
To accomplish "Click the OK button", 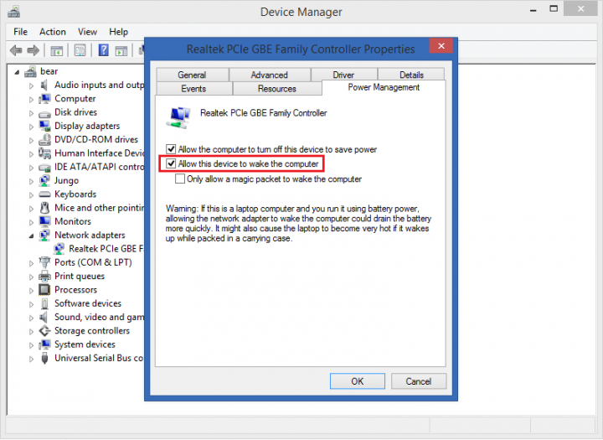I will (358, 381).
